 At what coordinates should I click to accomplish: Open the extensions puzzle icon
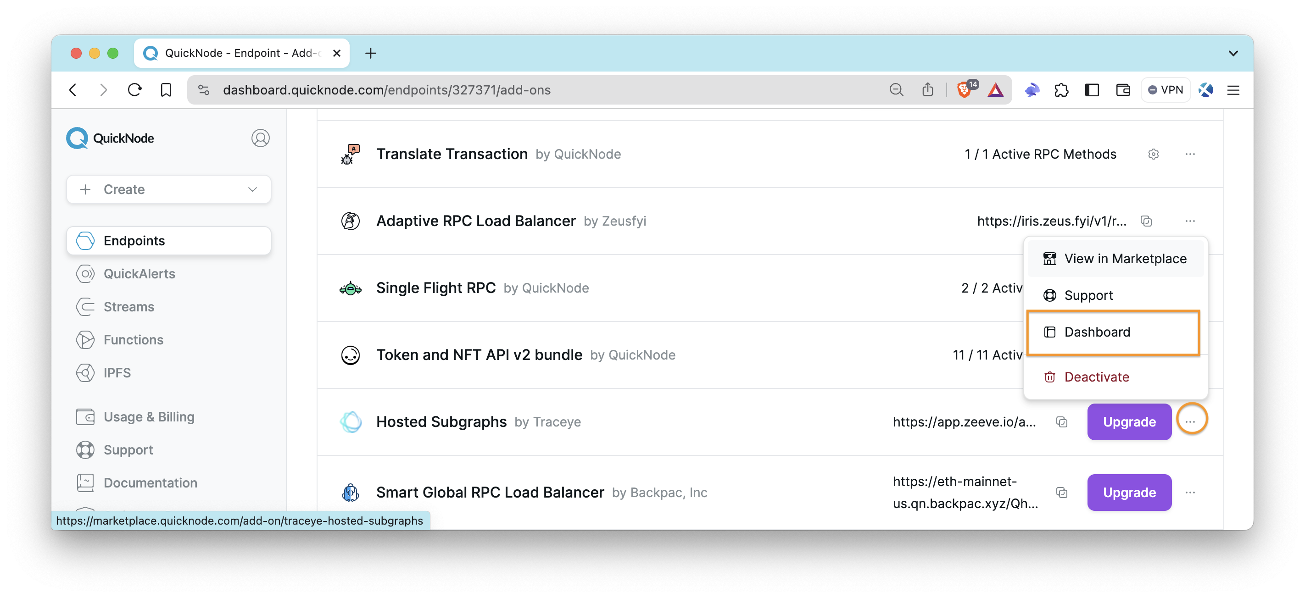pyautogui.click(x=1061, y=89)
